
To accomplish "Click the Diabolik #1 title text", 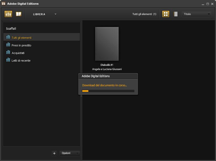I will click(x=107, y=65).
